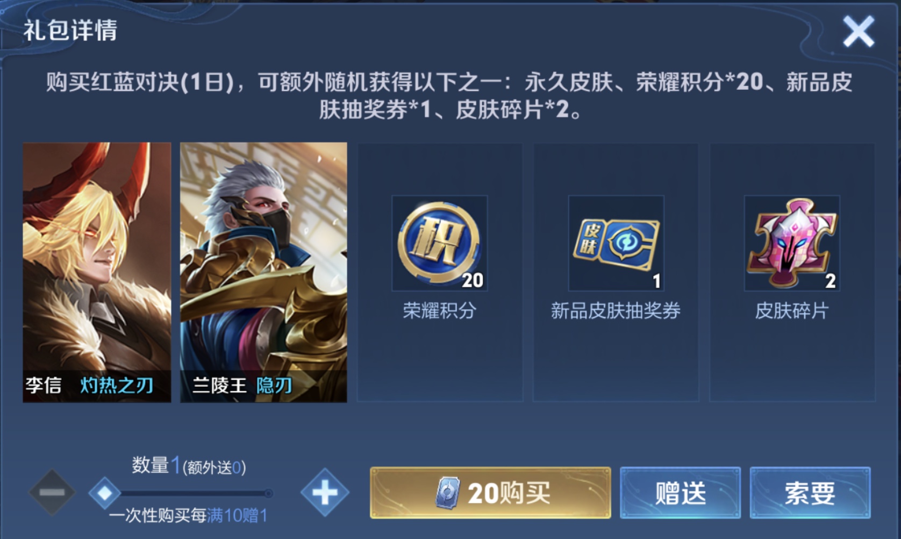Click the 赠送 gift button
Image resolution: width=901 pixels, height=539 pixels.
680,493
